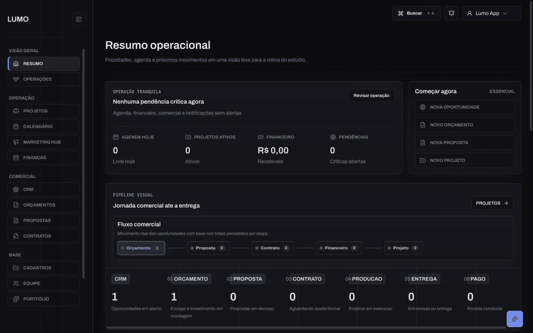Screen dimensions: 533x333
Task: Click the document icon beside Orçamentos
Action: 16,205
